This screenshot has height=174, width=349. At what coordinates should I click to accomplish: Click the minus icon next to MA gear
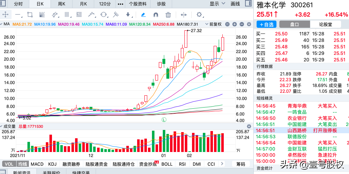click(242, 24)
